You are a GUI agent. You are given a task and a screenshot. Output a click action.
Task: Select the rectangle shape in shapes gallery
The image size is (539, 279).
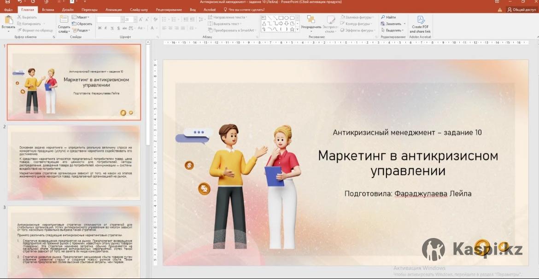(x=281, y=17)
